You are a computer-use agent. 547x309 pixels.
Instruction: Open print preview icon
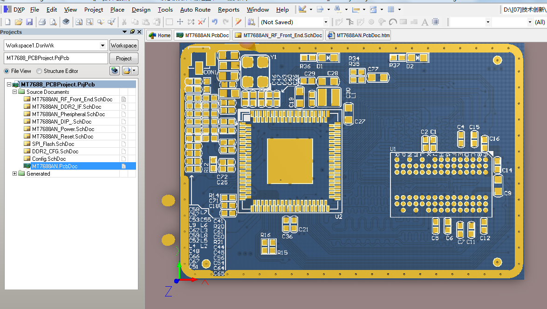coord(53,22)
